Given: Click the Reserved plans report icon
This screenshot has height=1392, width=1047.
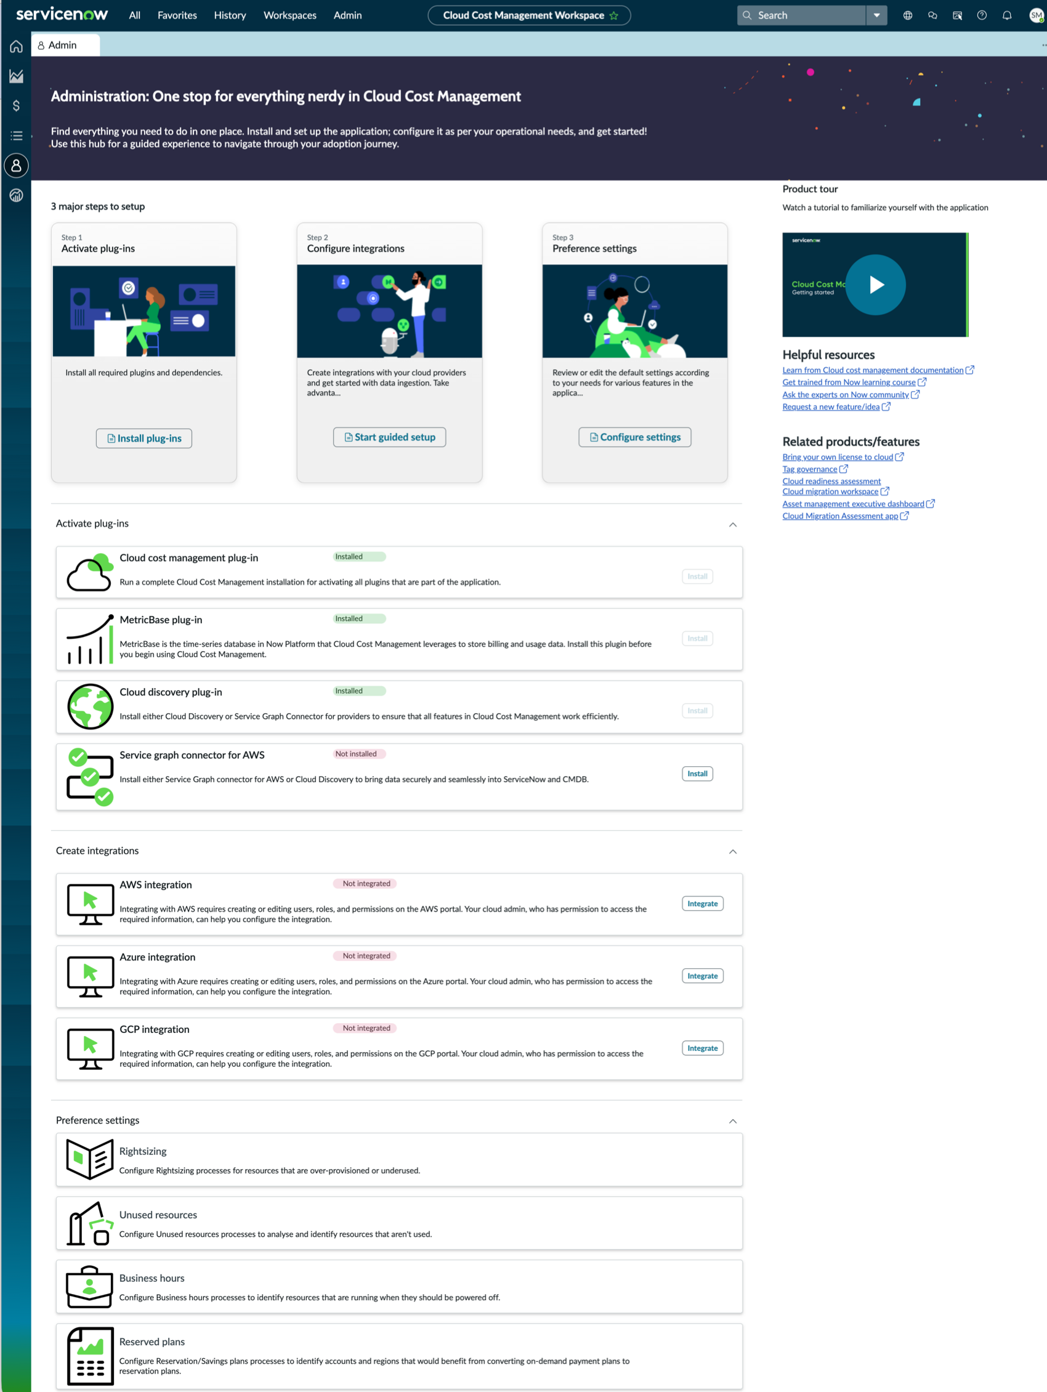Looking at the screenshot, I should (x=90, y=1356).
